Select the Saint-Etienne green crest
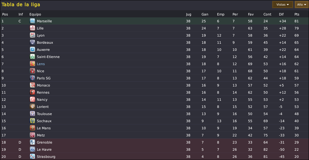This screenshot has width=309, height=160. (x=33, y=57)
